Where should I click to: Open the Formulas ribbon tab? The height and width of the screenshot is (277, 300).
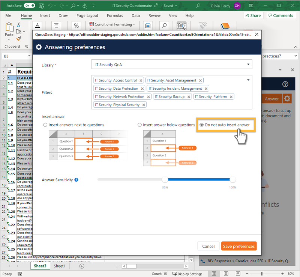click(115, 16)
